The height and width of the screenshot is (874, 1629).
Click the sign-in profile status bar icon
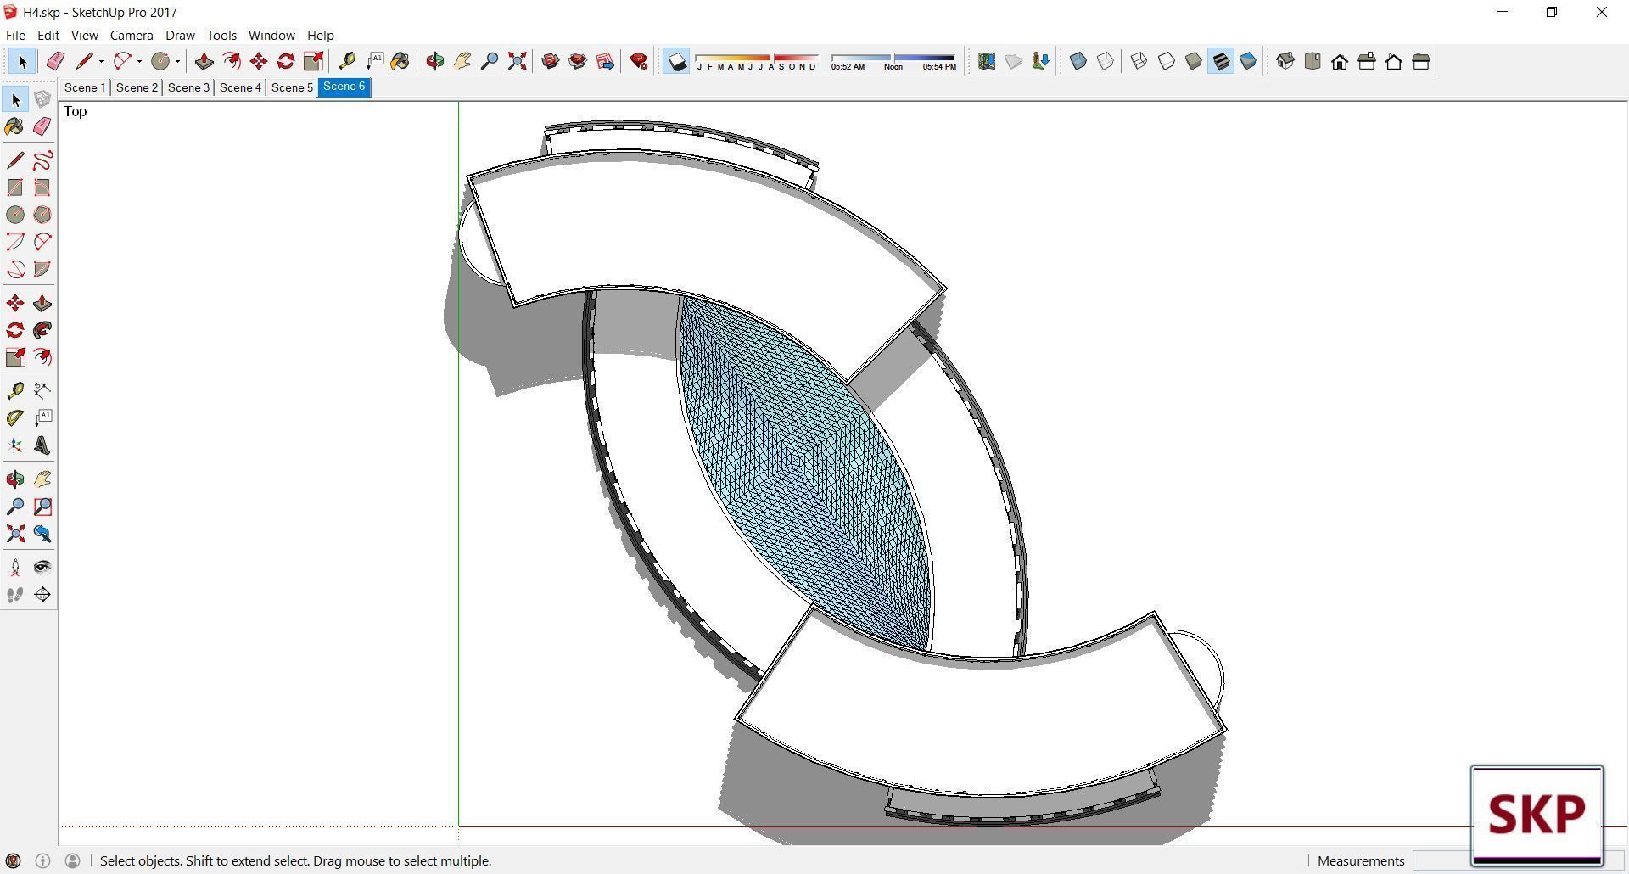(72, 860)
